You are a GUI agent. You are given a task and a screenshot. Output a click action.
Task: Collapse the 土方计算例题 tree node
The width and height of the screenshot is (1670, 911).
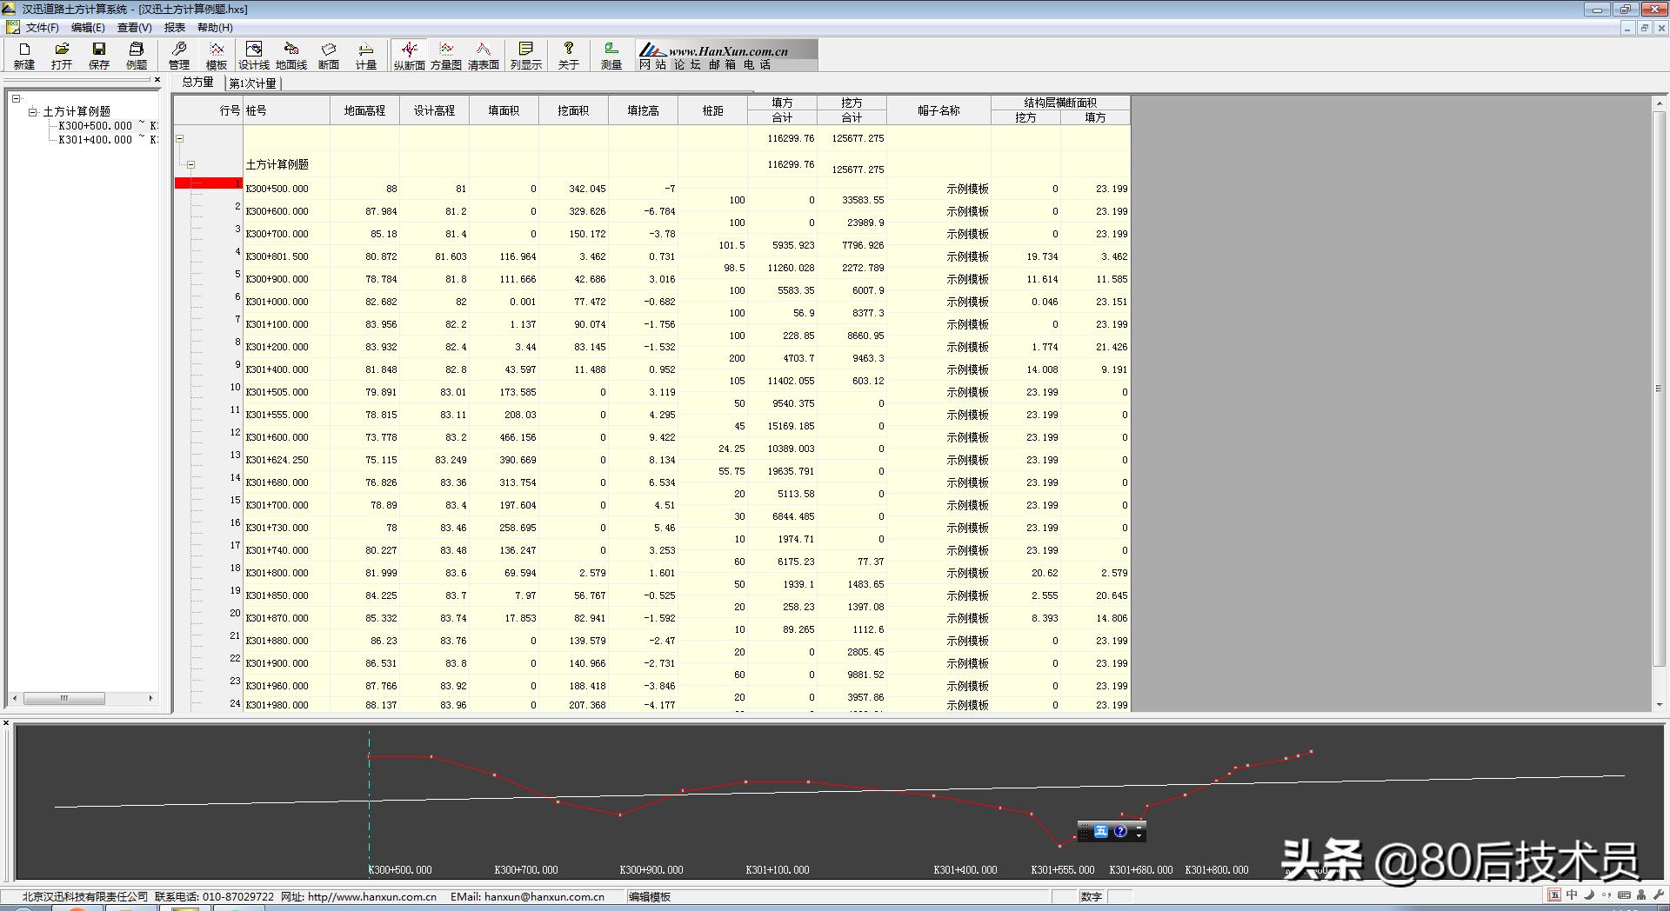33,112
